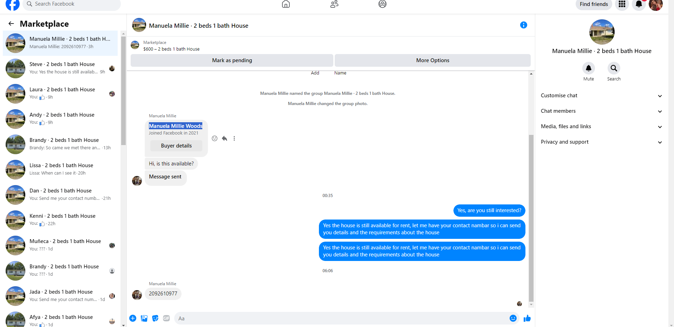This screenshot has height=327, width=674.
Task: Reply to the buyer card message
Action: [x=224, y=138]
